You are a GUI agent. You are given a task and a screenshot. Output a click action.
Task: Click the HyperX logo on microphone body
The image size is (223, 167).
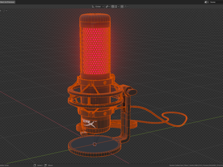coord(89,123)
